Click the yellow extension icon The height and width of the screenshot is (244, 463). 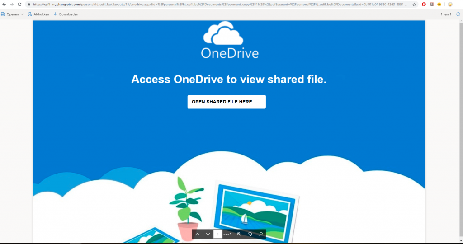[x=439, y=5]
